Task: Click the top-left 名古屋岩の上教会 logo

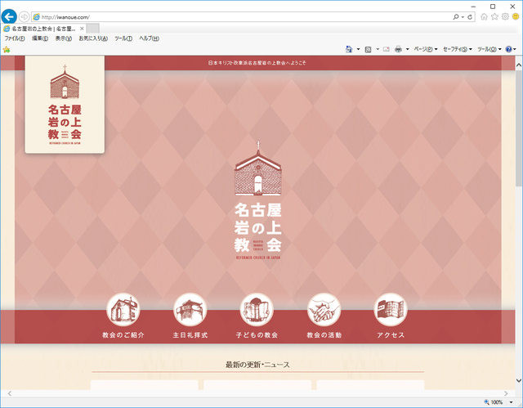Action: 65,104
